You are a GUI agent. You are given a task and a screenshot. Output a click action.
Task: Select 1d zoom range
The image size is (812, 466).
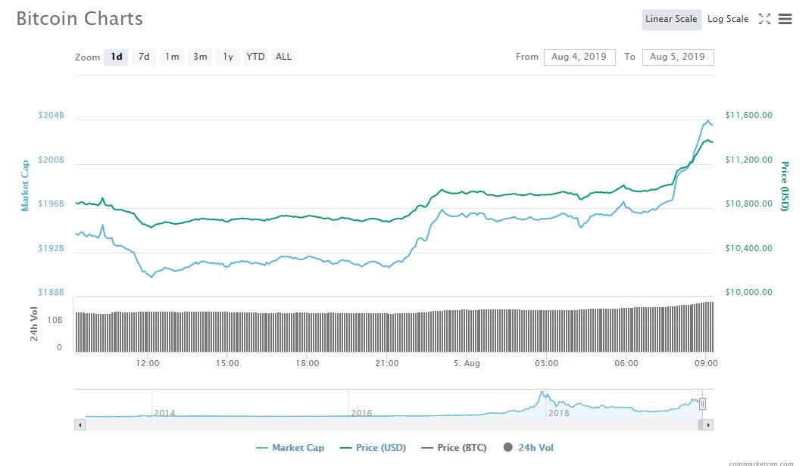(x=116, y=57)
